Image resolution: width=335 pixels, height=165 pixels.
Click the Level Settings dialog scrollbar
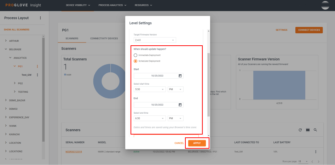(x=208, y=85)
